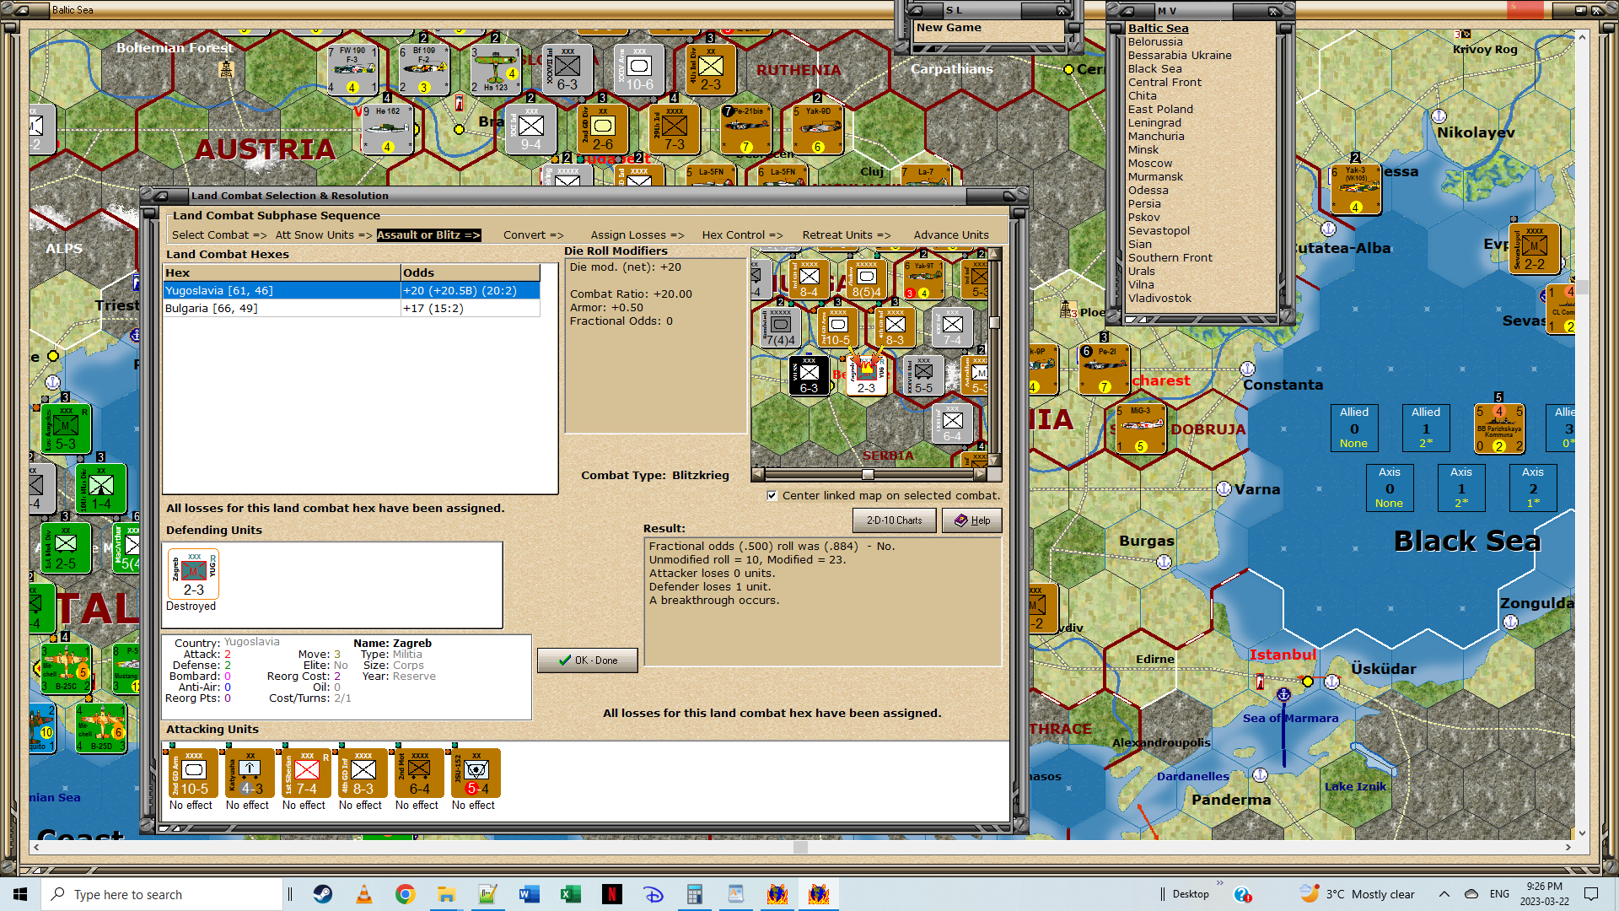
Task: Select the Katyusha rocket artillery unit
Action: [250, 773]
